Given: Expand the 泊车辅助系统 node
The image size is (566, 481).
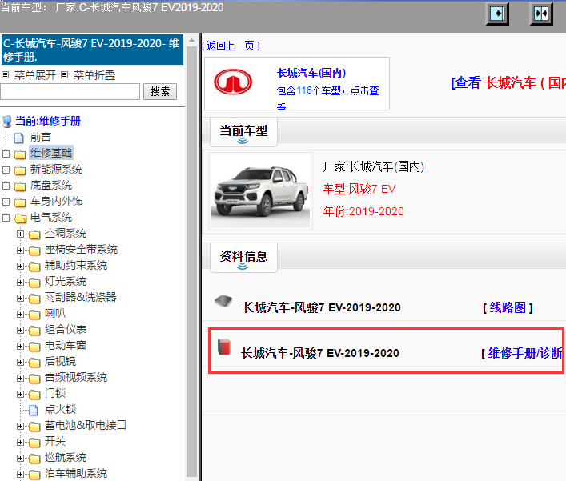Looking at the screenshot, I should coord(20,474).
